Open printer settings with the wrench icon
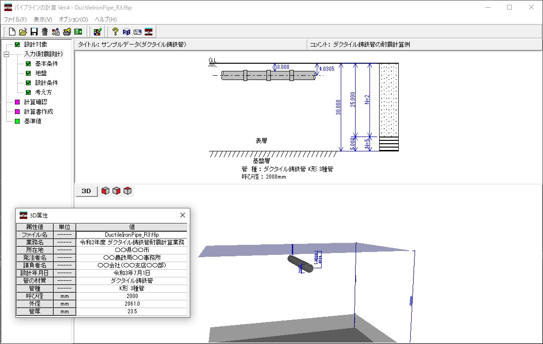Image resolution: width=543 pixels, height=344 pixels. tap(67, 32)
